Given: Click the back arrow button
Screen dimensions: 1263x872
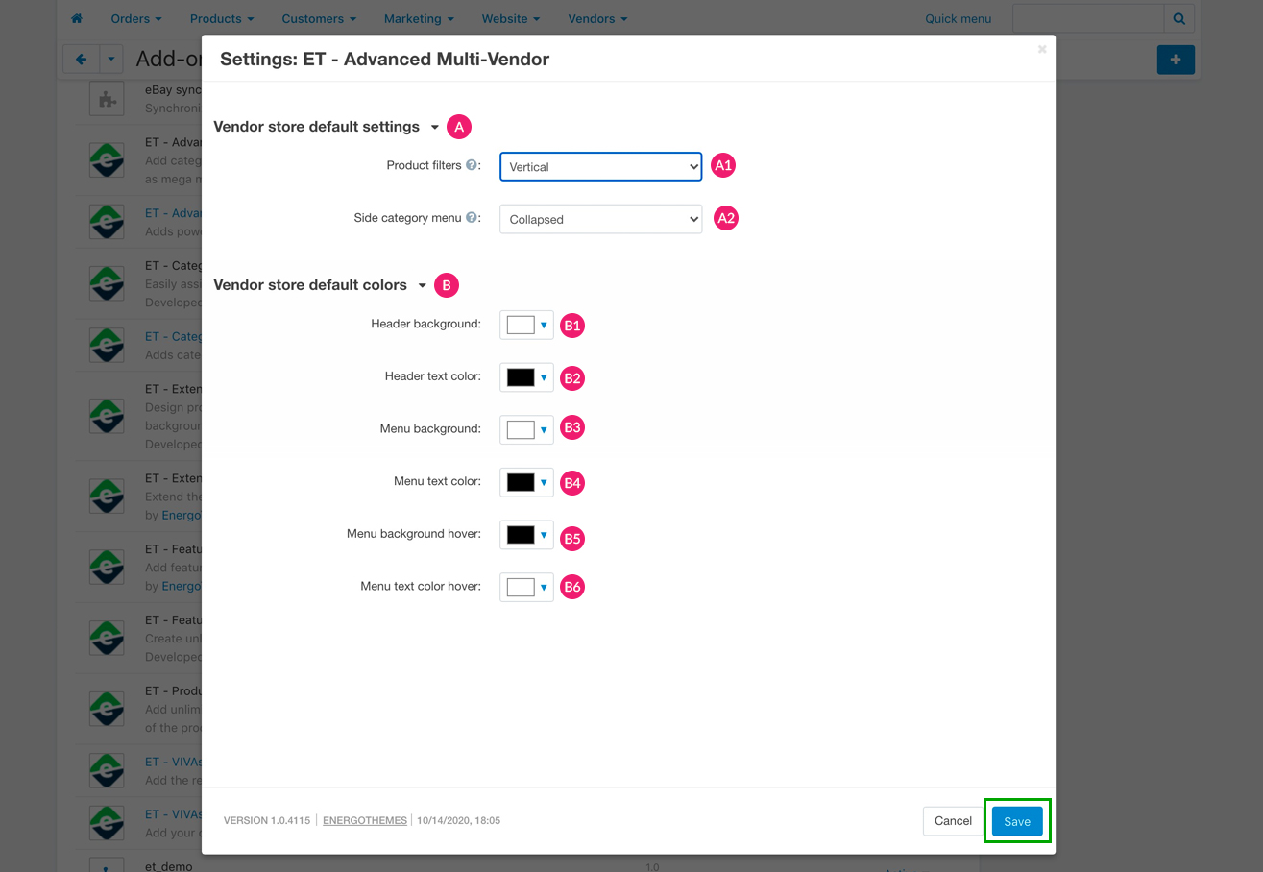Looking at the screenshot, I should 81,60.
